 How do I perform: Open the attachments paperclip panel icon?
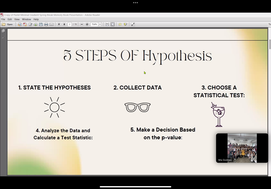pos(3,37)
